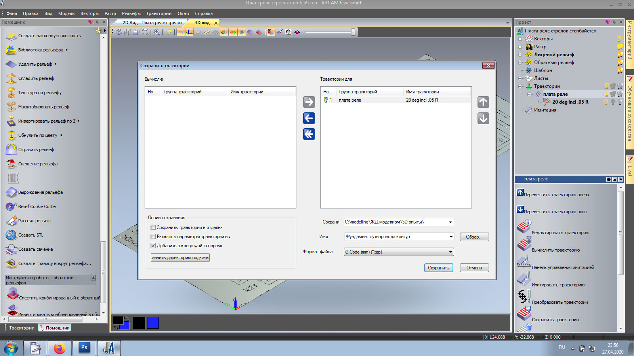634x356 pixels.
Task: Click the light bulb icon in 3D toolbar
Action: [x=169, y=32]
